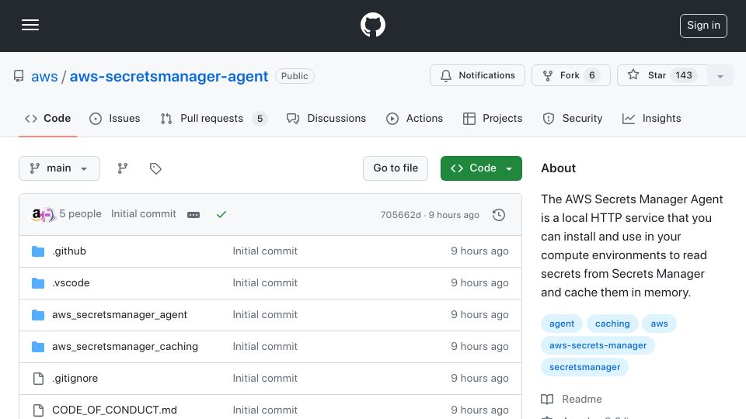Open the Security tab

click(x=573, y=118)
